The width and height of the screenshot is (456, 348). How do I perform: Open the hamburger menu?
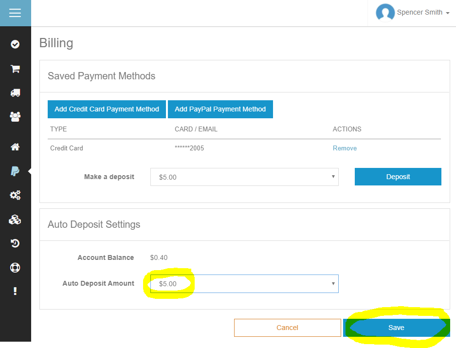click(15, 13)
